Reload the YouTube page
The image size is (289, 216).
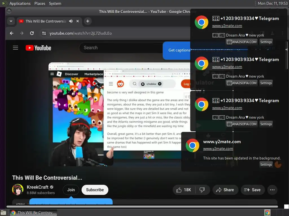click(32, 33)
